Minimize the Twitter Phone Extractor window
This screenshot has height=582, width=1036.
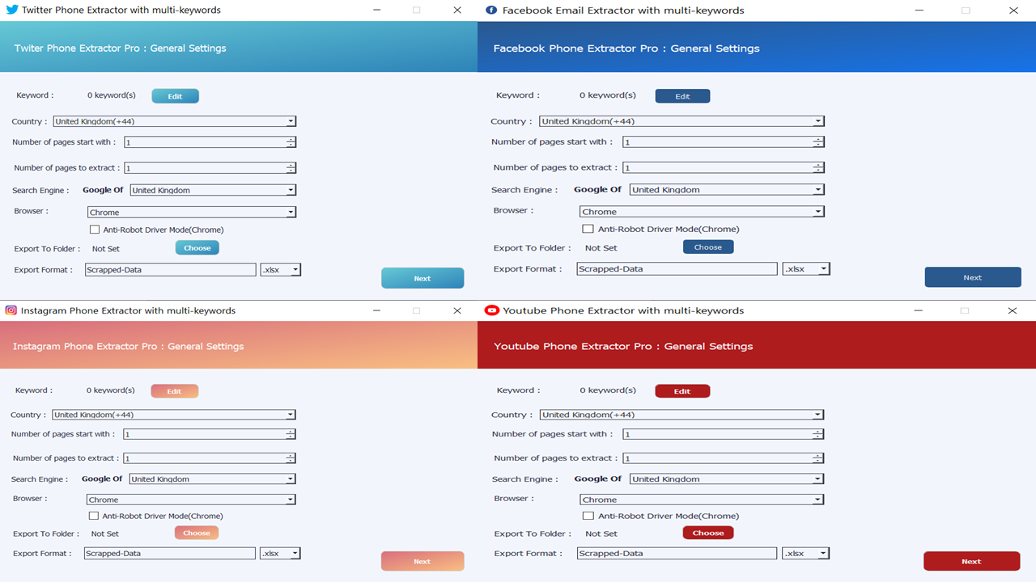pos(378,10)
